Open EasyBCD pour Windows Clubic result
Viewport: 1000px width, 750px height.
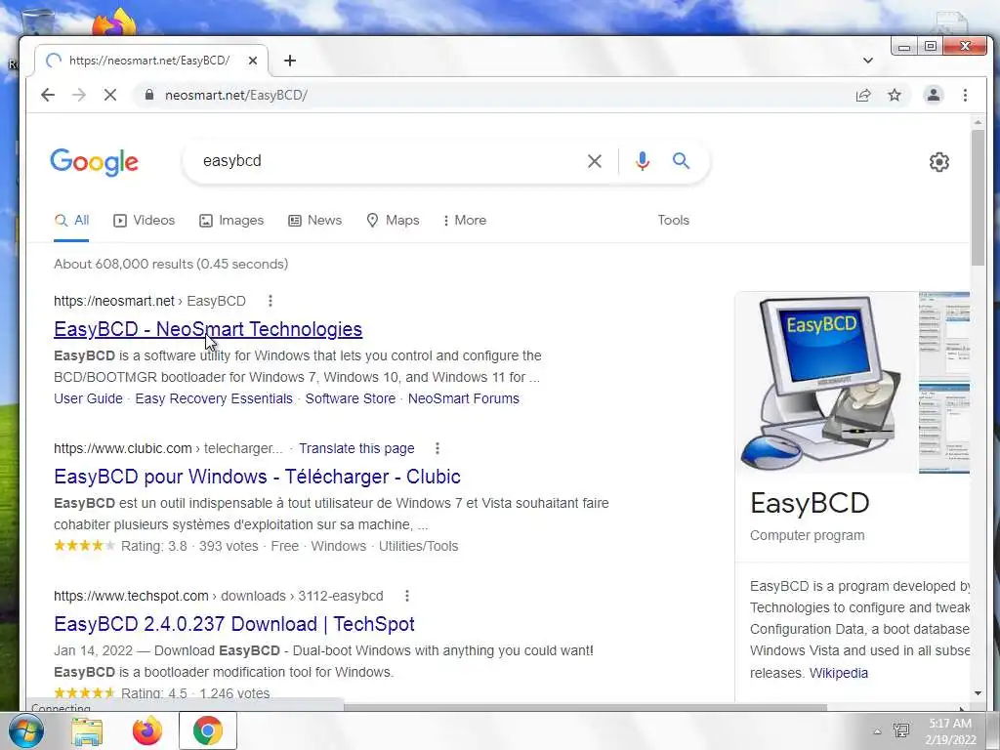(257, 477)
